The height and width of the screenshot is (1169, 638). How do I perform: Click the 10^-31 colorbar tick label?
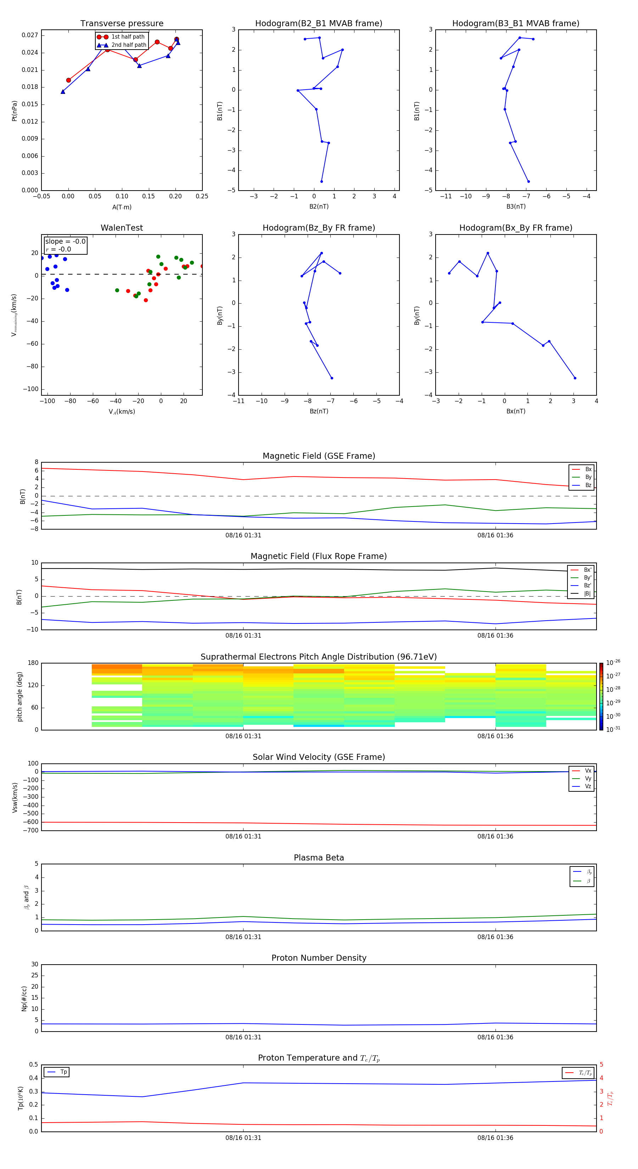click(613, 729)
